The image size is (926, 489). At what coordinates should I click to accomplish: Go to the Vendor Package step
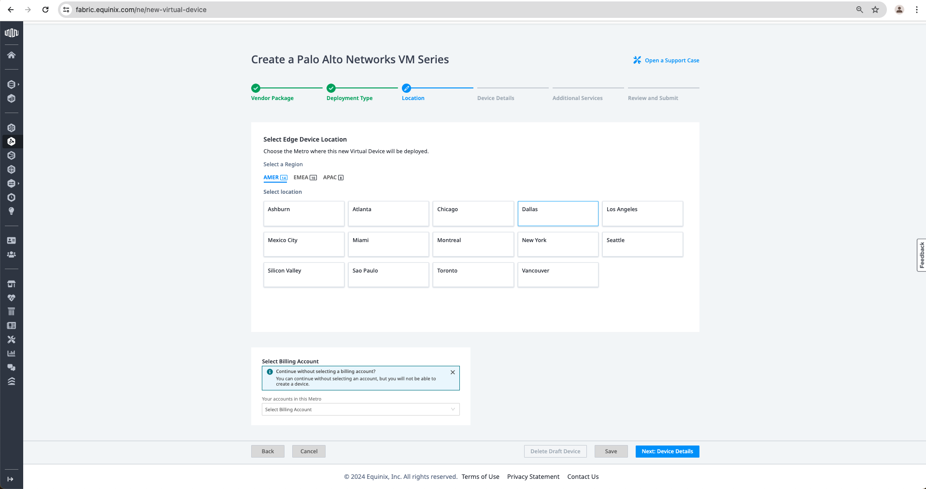coord(272,98)
